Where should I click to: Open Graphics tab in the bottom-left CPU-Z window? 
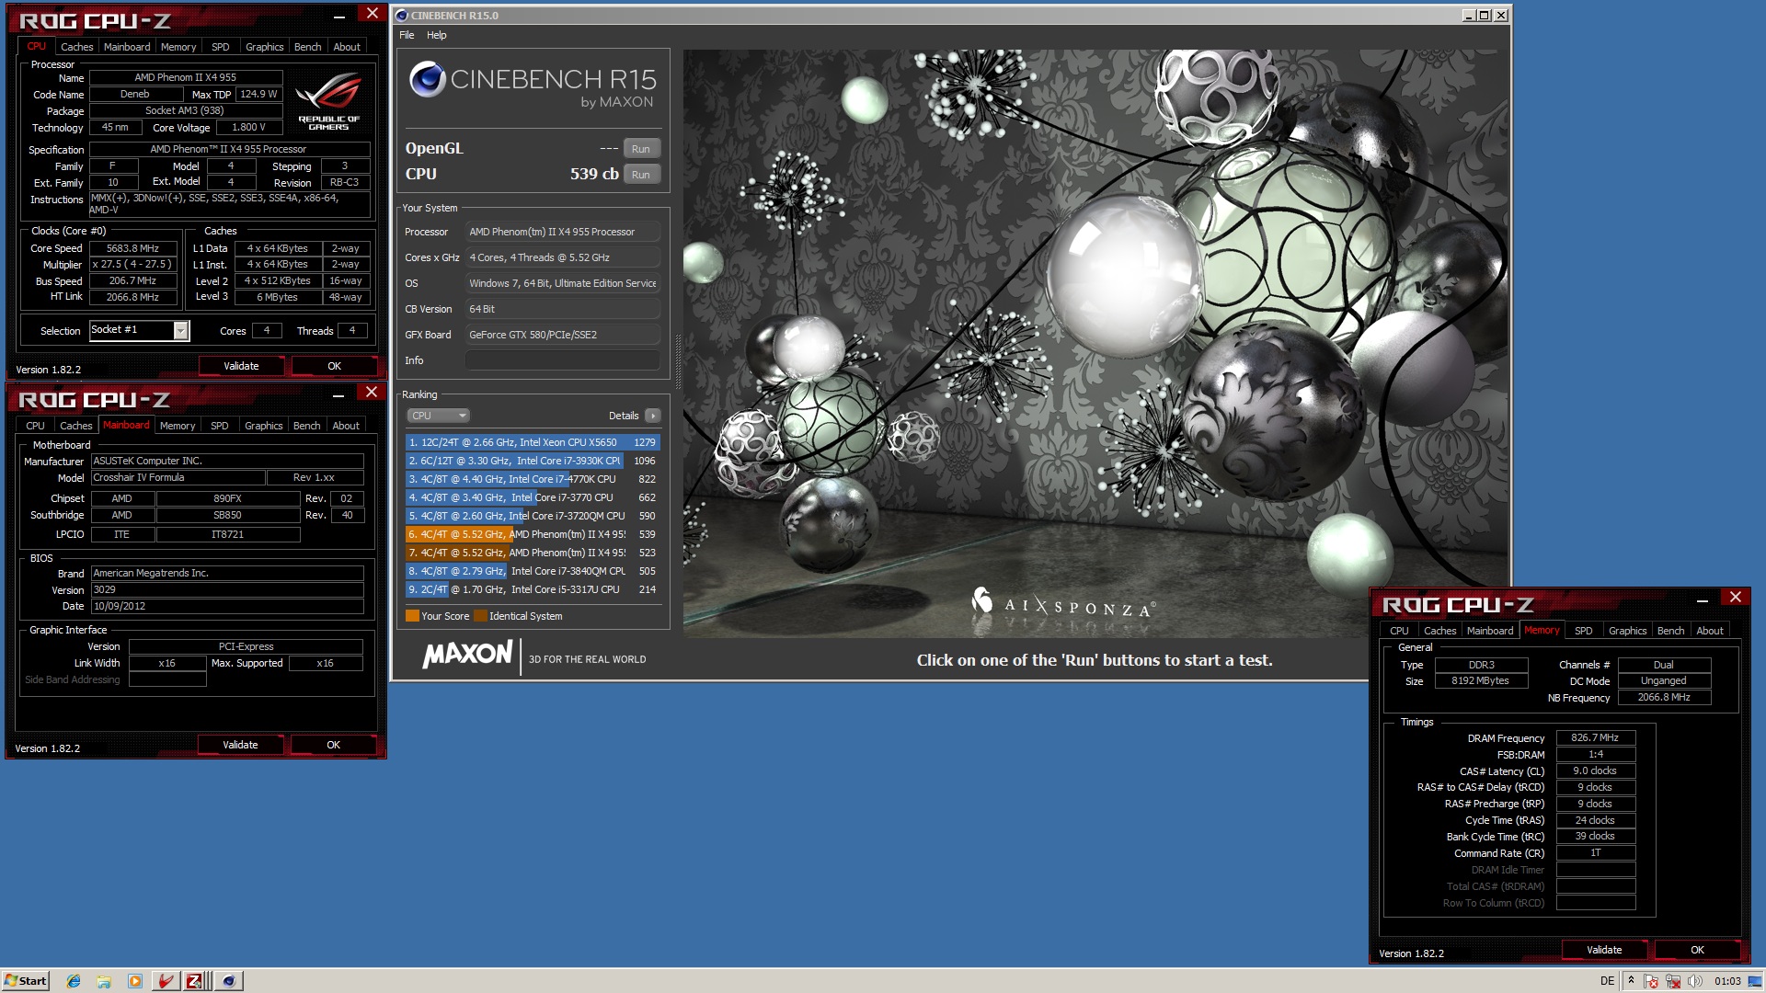[x=263, y=426]
